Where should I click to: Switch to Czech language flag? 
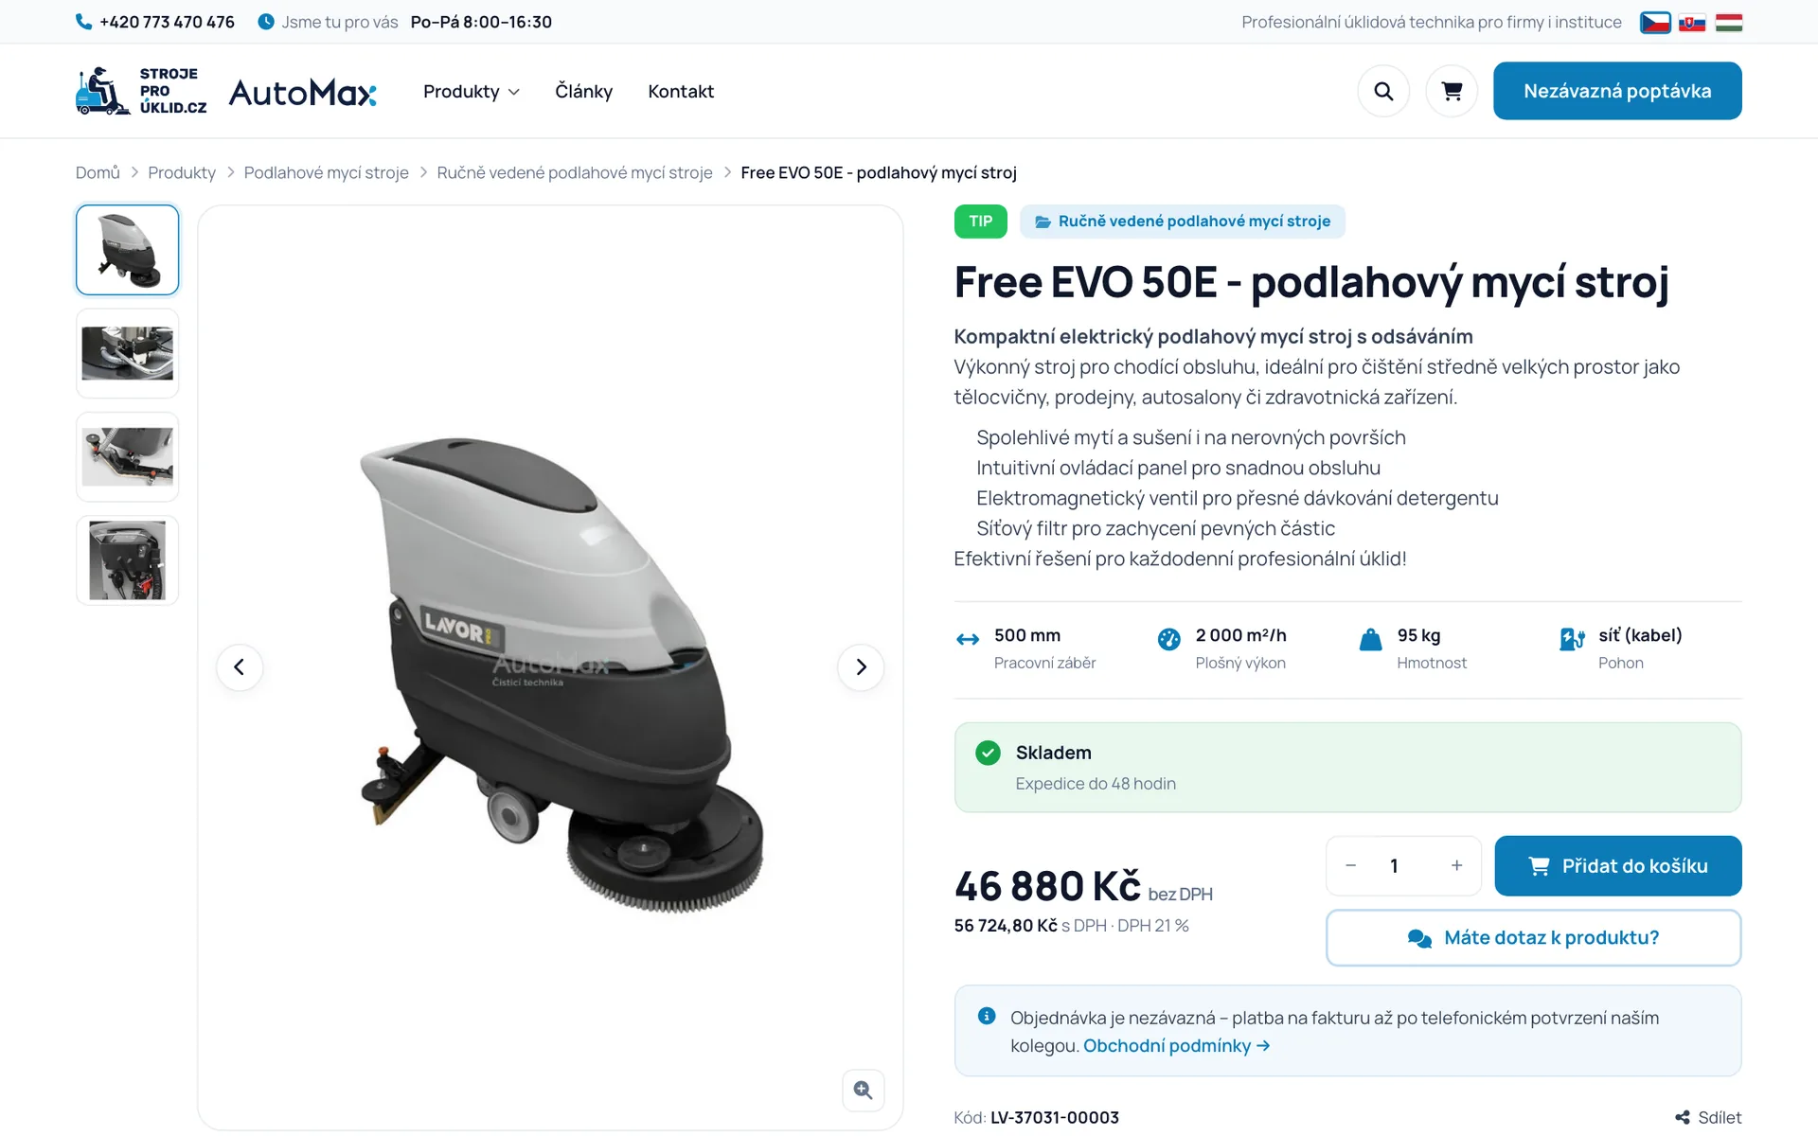tap(1655, 23)
